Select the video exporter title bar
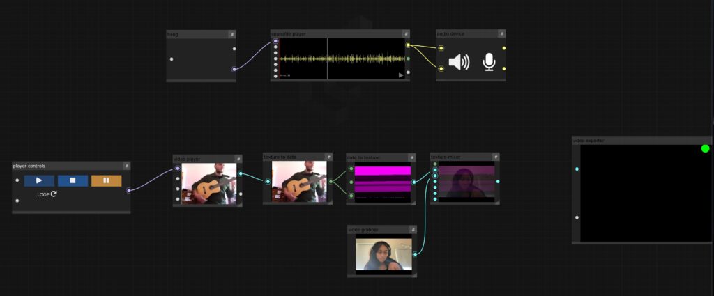714x296 pixels. pyautogui.click(x=642, y=141)
